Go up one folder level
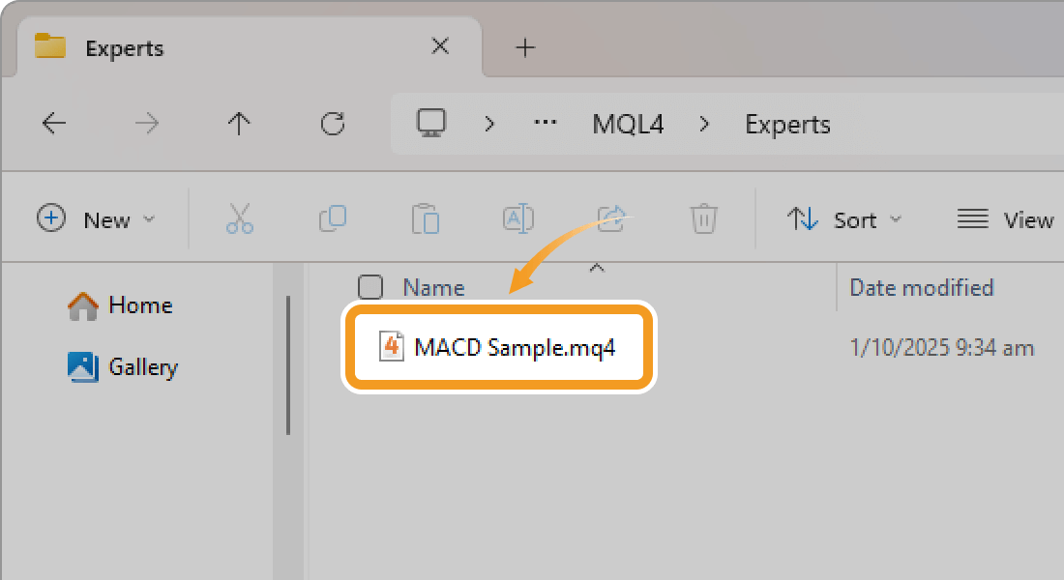Image resolution: width=1064 pixels, height=580 pixels. (x=239, y=124)
